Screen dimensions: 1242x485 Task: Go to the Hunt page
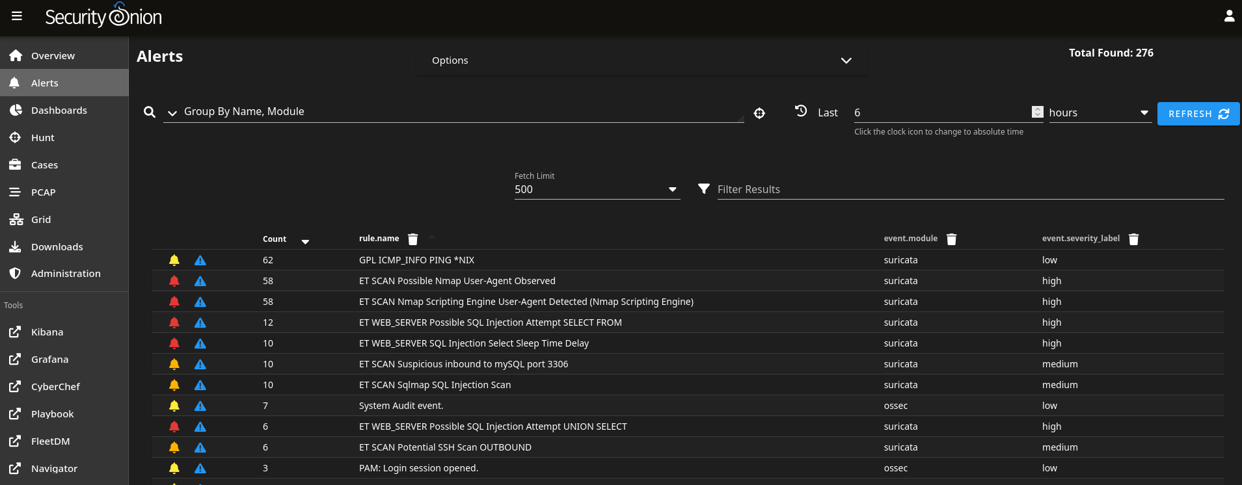coord(43,138)
